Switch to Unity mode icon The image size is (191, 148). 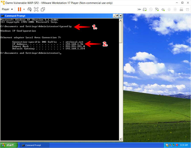point(43,9)
